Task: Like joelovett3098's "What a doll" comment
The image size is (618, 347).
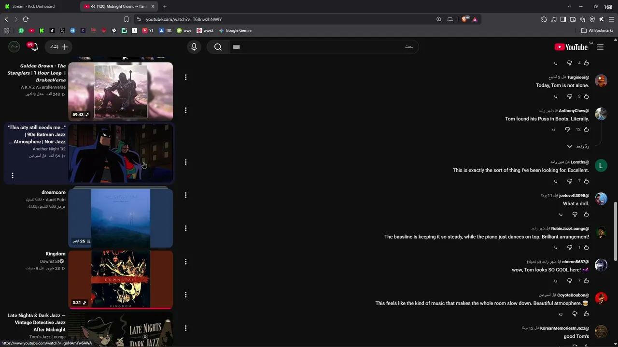Action: click(x=586, y=214)
